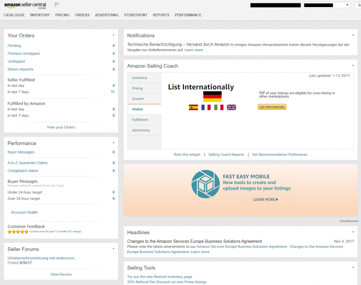Click the Amazon Seller Central logo
The height and width of the screenshot is (285, 361).
point(25,6)
